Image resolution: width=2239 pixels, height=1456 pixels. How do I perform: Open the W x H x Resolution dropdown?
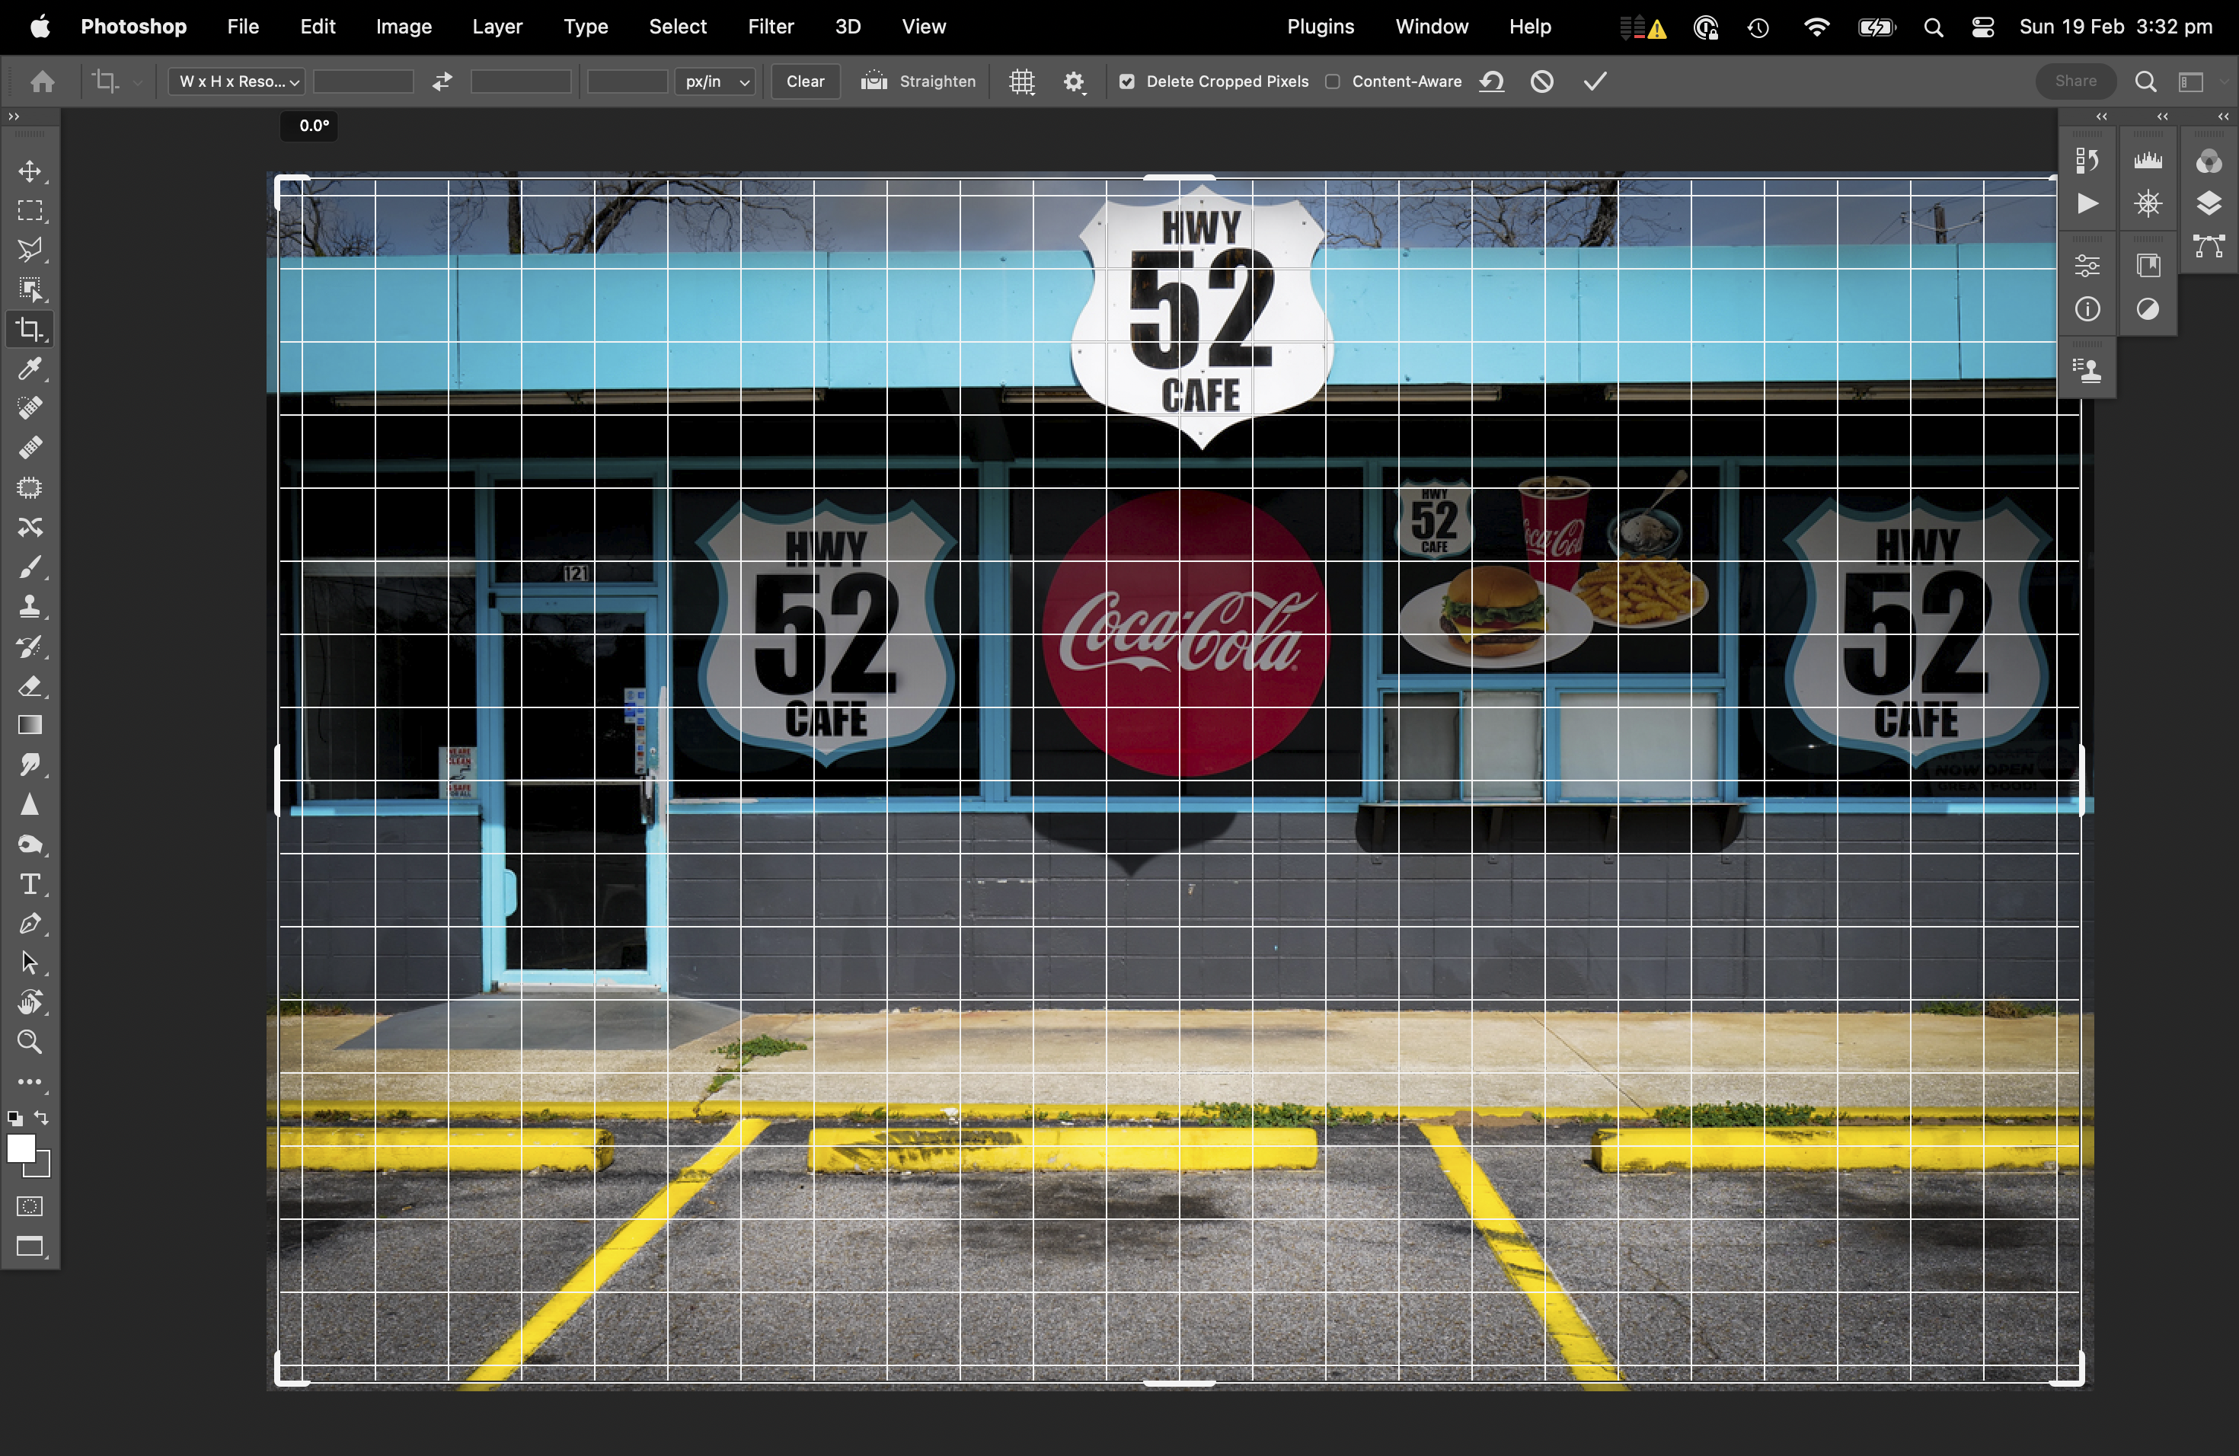point(237,81)
